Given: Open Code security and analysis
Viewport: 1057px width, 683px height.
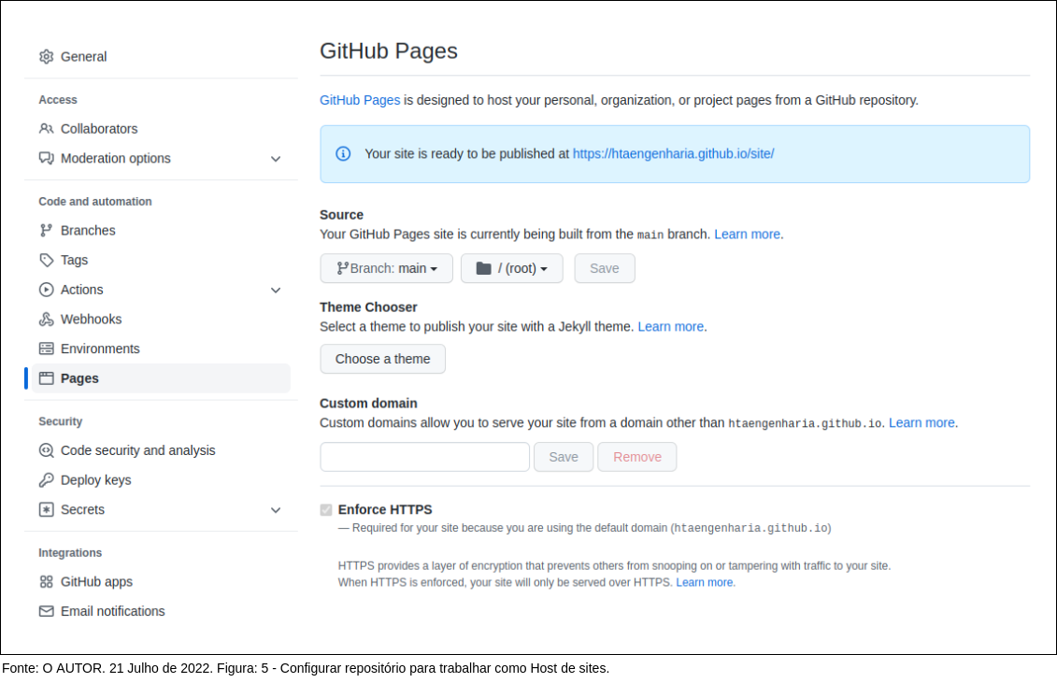Looking at the screenshot, I should coord(137,450).
